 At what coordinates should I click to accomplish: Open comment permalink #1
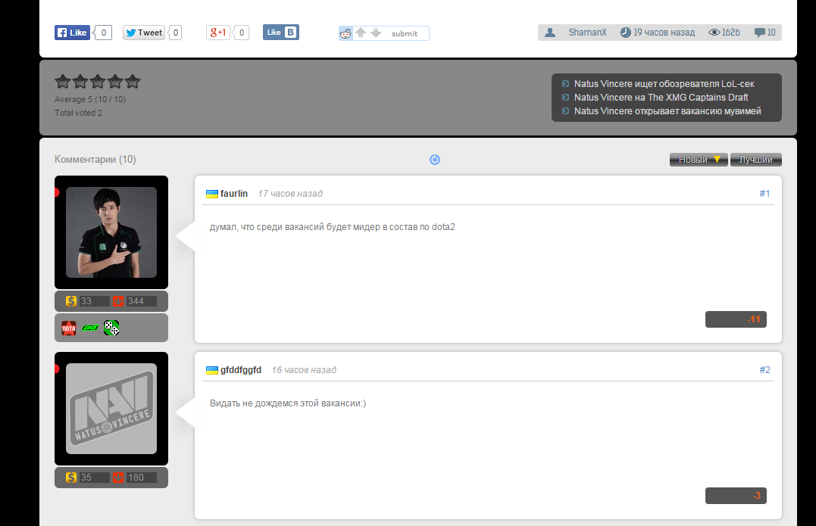click(x=764, y=193)
